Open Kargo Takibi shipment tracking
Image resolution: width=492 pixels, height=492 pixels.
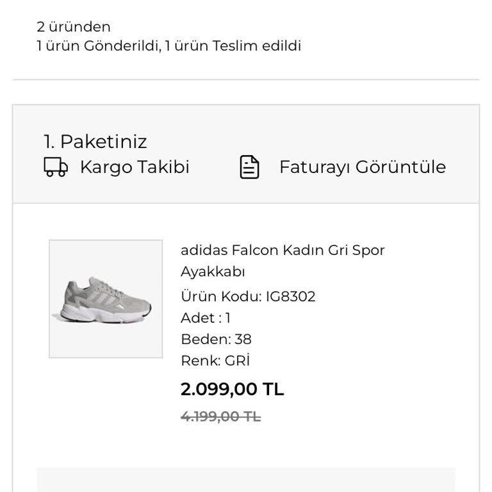(x=135, y=167)
